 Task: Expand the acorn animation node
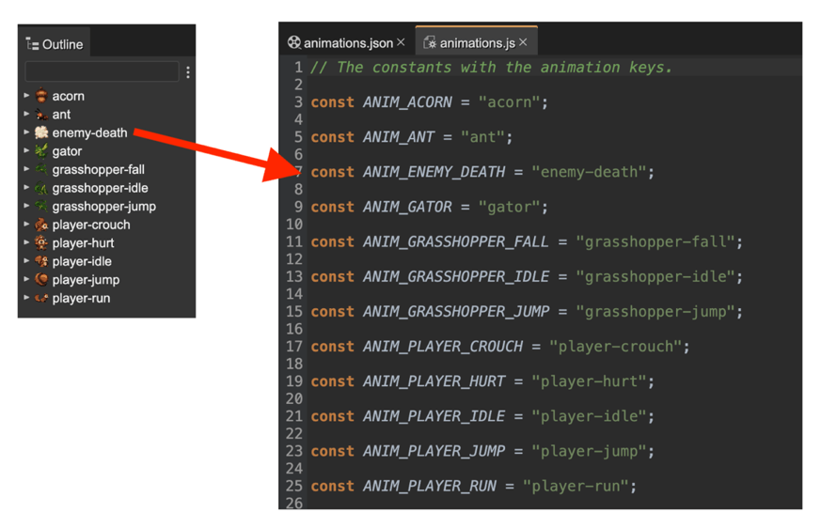[26, 96]
